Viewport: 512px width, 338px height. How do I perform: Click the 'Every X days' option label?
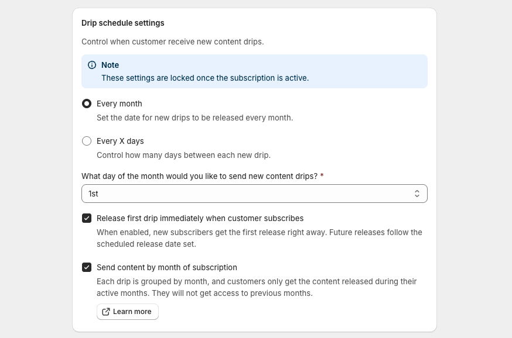point(120,141)
